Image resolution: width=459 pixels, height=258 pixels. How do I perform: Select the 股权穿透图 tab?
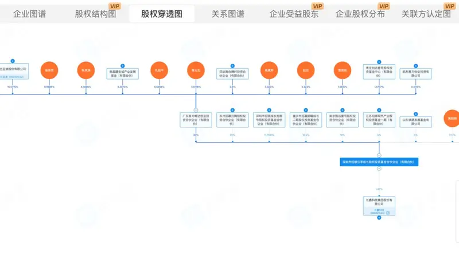162,14
